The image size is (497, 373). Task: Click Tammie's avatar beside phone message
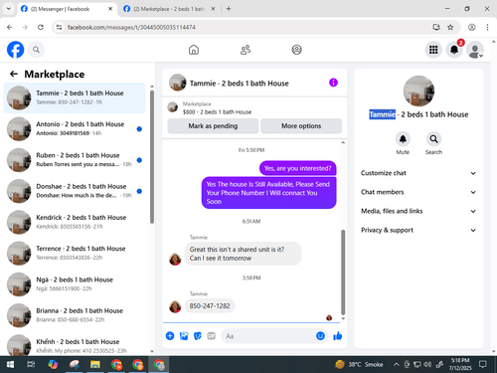point(175,306)
